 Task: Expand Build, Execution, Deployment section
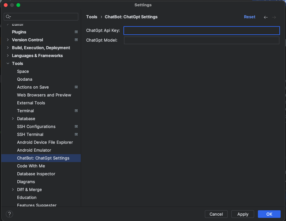click(8, 48)
